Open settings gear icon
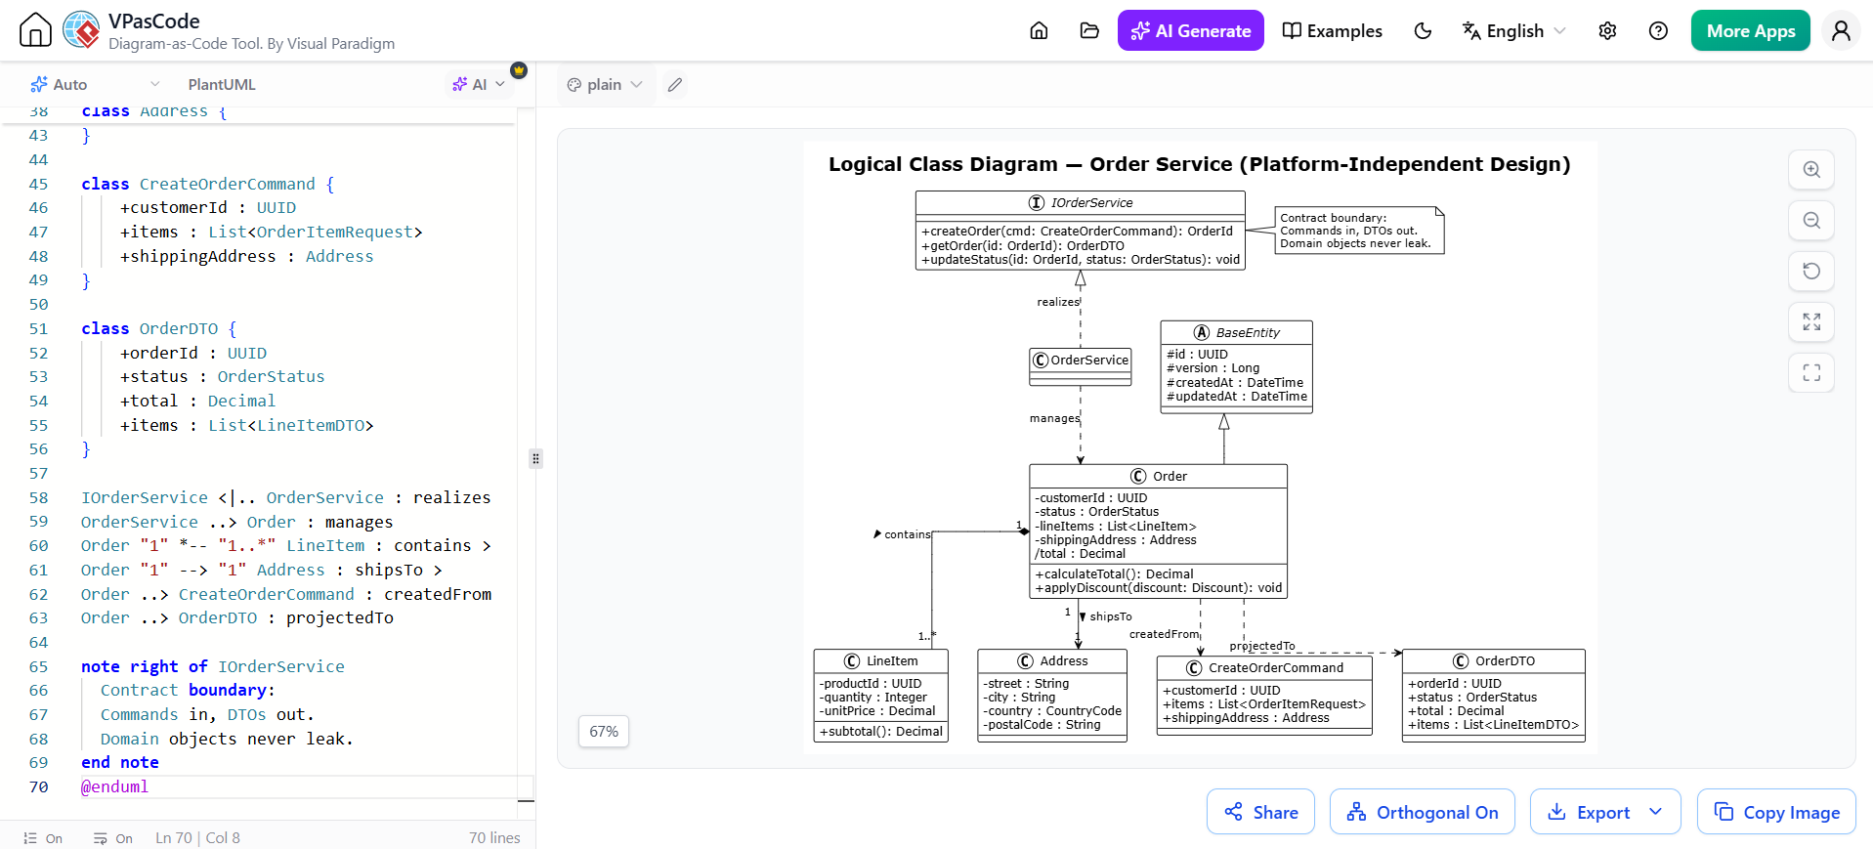This screenshot has height=849, width=1873. pyautogui.click(x=1607, y=30)
